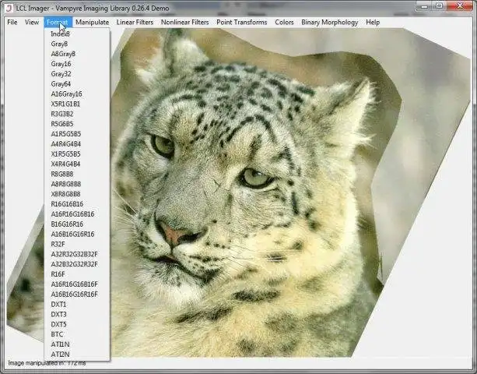Open the Point Transforms menu
This screenshot has height=374, width=477.
coord(241,23)
